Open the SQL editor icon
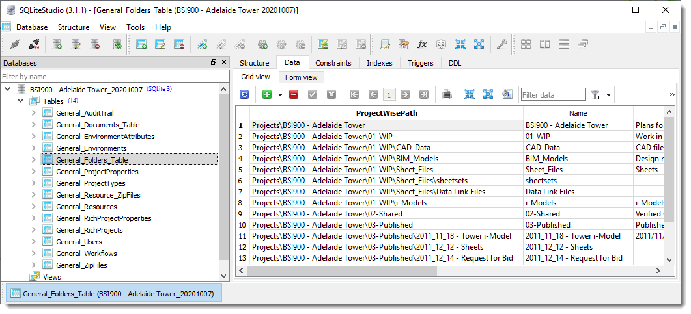Viewport: 691px width, 314px height. tap(386, 44)
